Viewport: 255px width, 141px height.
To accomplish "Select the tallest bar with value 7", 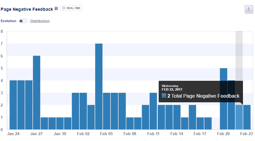I will coord(99,86).
